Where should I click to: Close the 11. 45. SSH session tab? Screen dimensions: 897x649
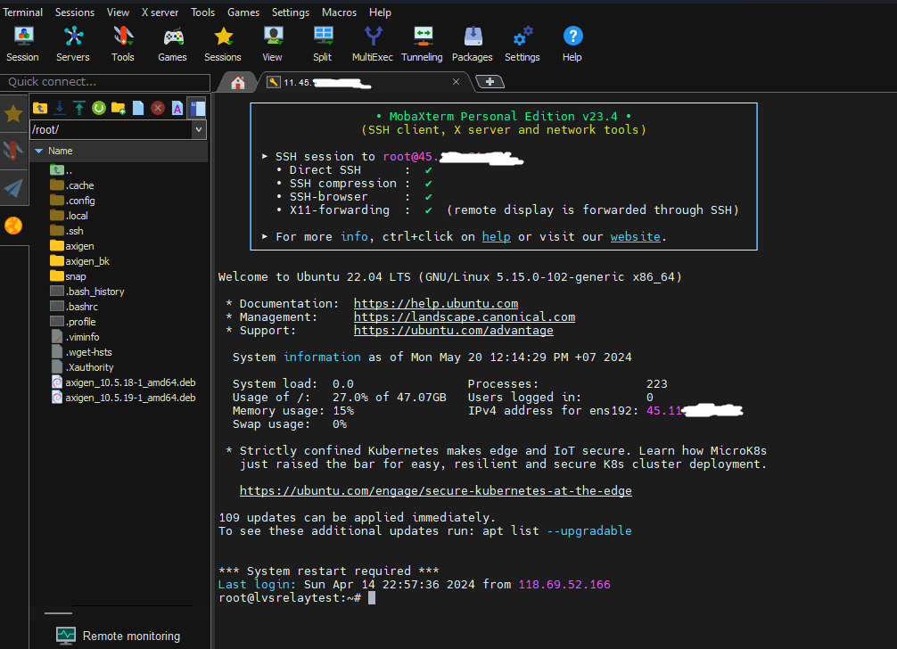tap(456, 82)
